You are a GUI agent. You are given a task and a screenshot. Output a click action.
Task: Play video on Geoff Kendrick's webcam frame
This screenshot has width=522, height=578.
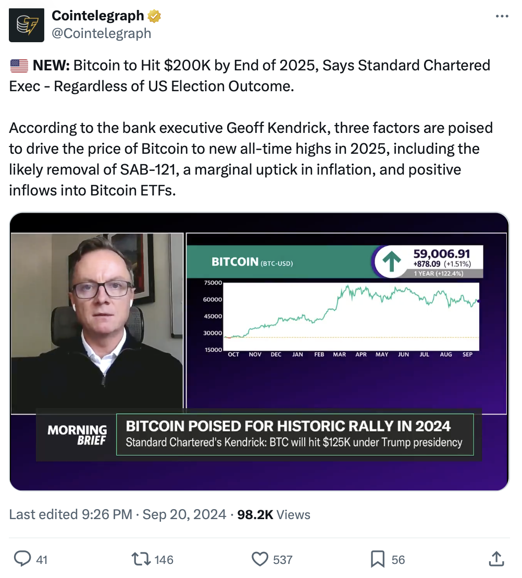(97, 323)
